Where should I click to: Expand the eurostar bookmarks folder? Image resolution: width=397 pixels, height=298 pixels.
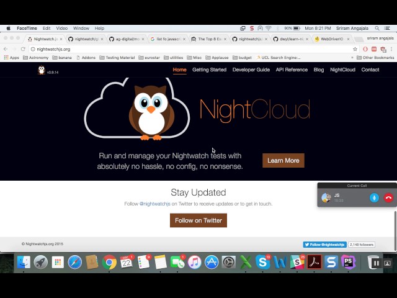[149, 58]
